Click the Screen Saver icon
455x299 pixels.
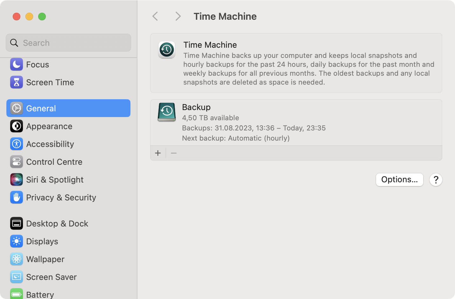(x=17, y=277)
